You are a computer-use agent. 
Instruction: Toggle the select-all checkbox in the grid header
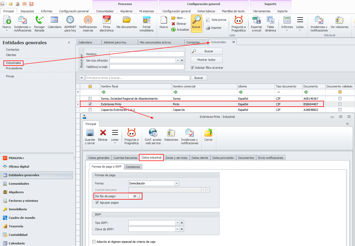click(90, 86)
